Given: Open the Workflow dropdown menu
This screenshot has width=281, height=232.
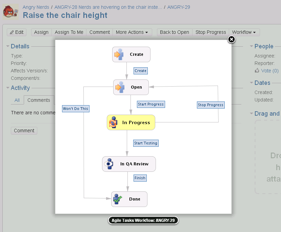Looking at the screenshot, I should coord(244,32).
